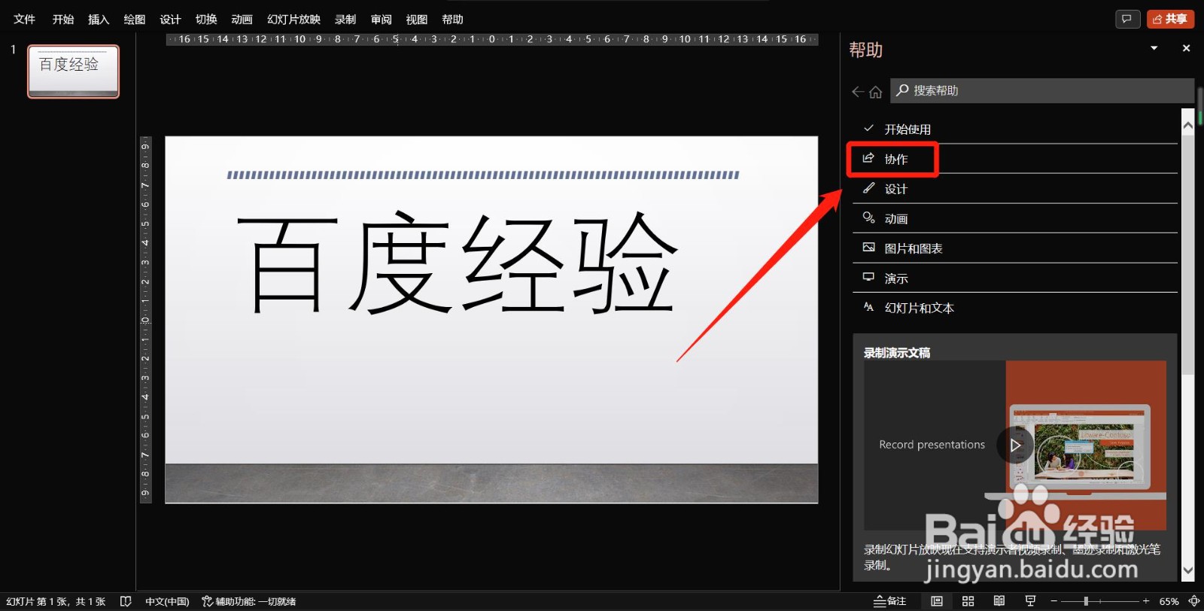Open help pane options dropdown arrow
Viewport: 1204px width, 611px height.
1154,48
